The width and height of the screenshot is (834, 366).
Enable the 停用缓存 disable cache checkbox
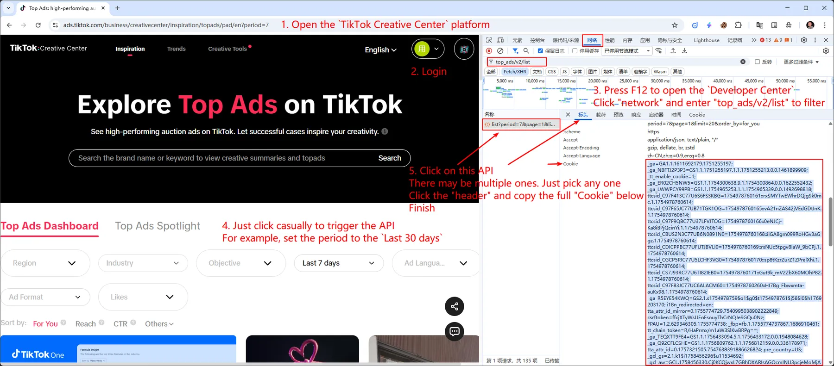point(575,51)
